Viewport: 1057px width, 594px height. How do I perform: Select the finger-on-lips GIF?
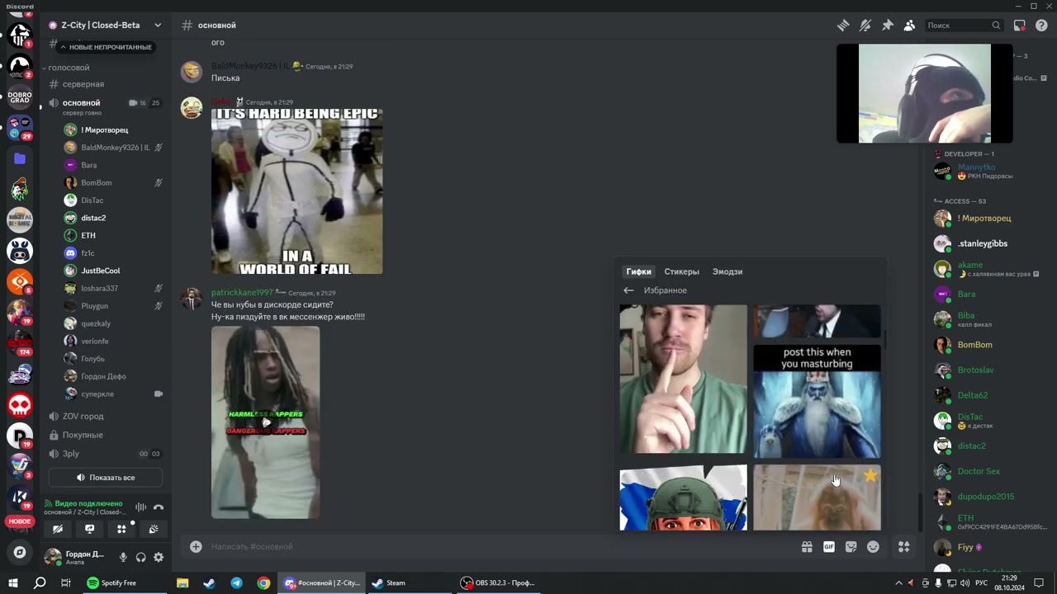(684, 379)
